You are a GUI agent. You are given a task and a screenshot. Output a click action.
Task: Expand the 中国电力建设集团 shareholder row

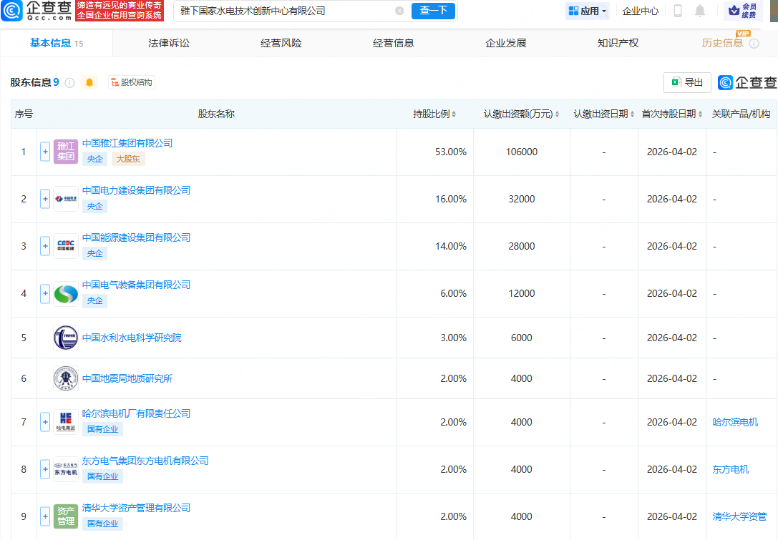[x=45, y=199]
